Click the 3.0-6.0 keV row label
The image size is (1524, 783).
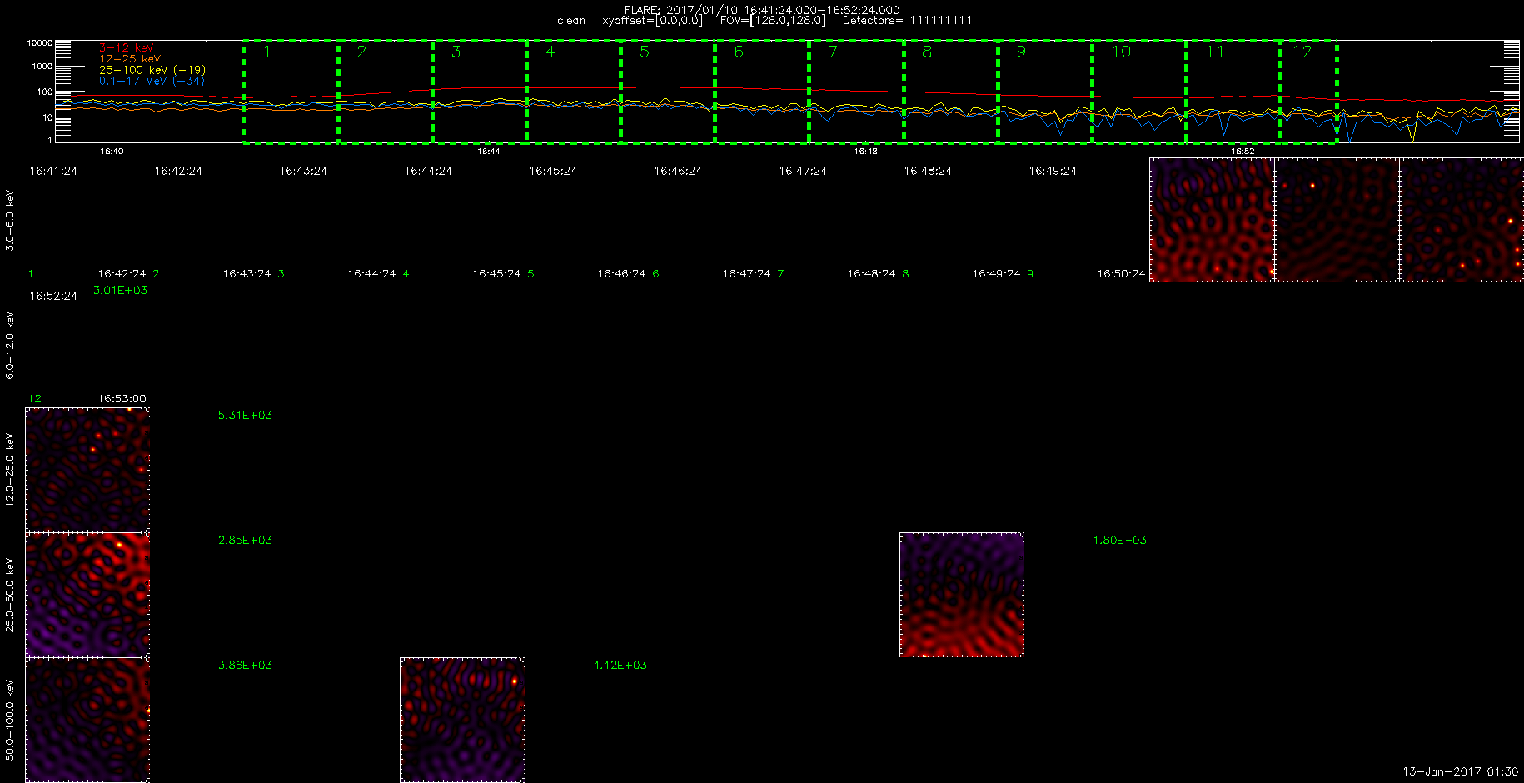[10, 220]
